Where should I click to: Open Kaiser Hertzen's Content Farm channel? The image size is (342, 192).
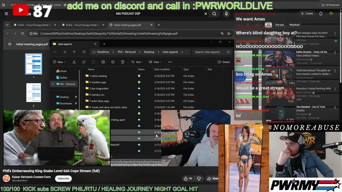point(31,177)
